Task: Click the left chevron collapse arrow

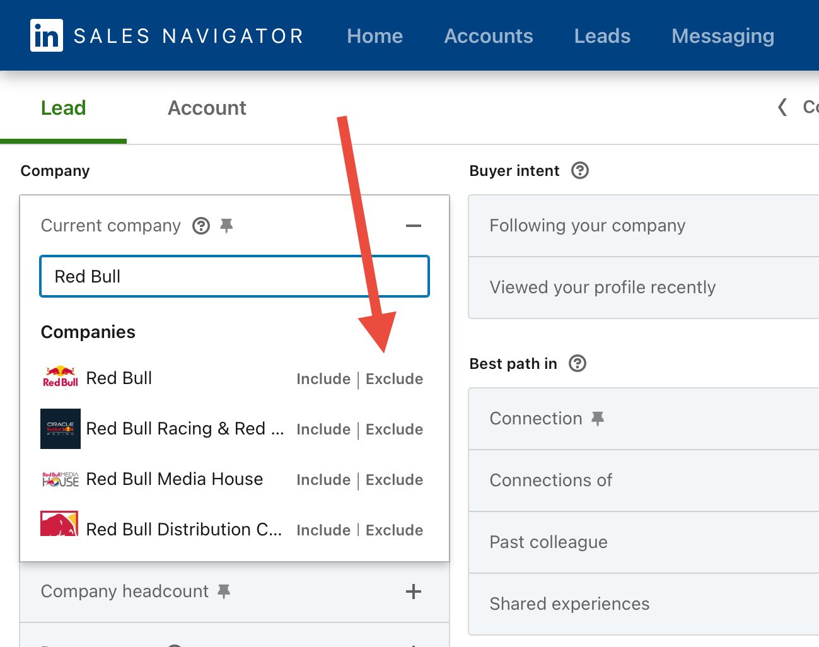Action: [x=782, y=107]
